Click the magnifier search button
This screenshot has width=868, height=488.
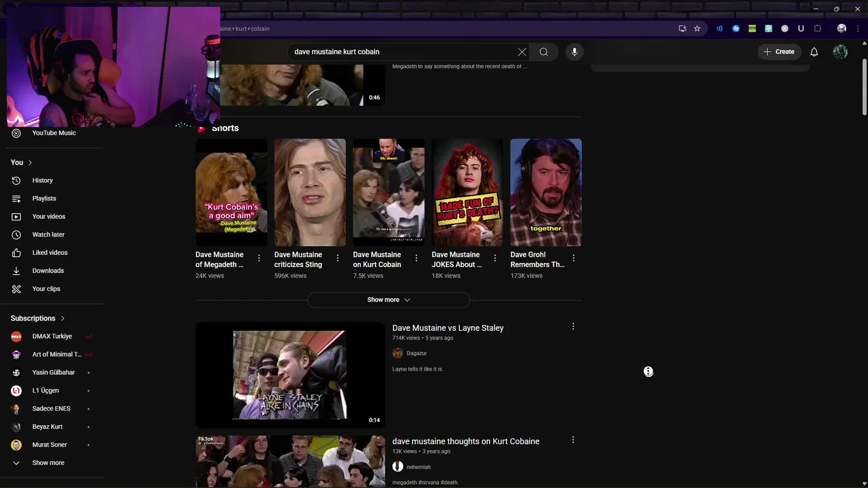click(544, 52)
